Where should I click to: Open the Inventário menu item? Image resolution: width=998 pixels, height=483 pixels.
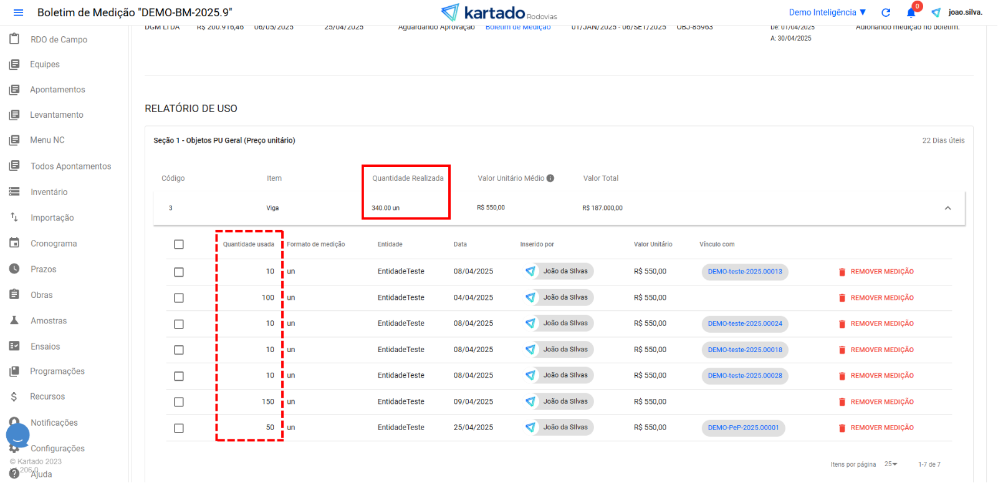49,192
